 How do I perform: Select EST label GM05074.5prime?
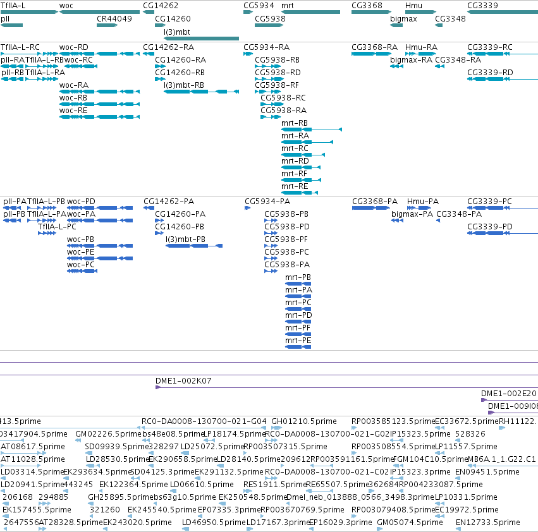pyautogui.click(x=410, y=523)
